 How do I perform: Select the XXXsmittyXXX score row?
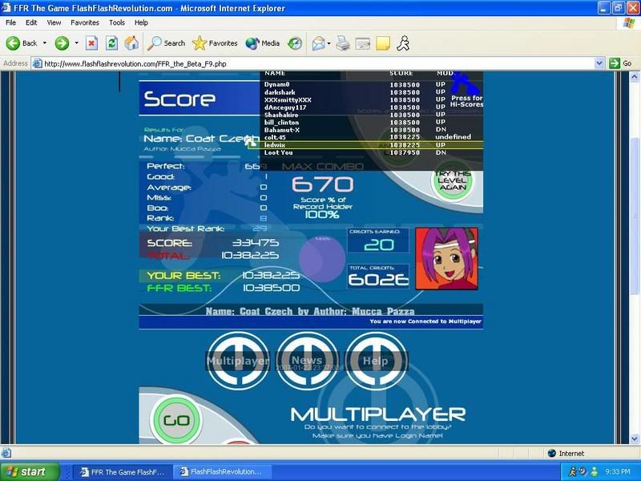372,99
